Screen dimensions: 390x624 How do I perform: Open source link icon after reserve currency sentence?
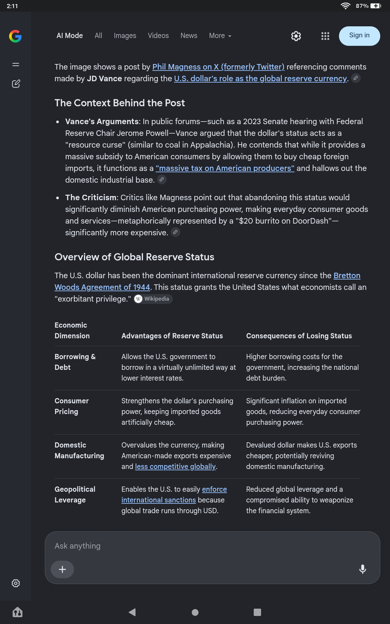click(x=356, y=78)
